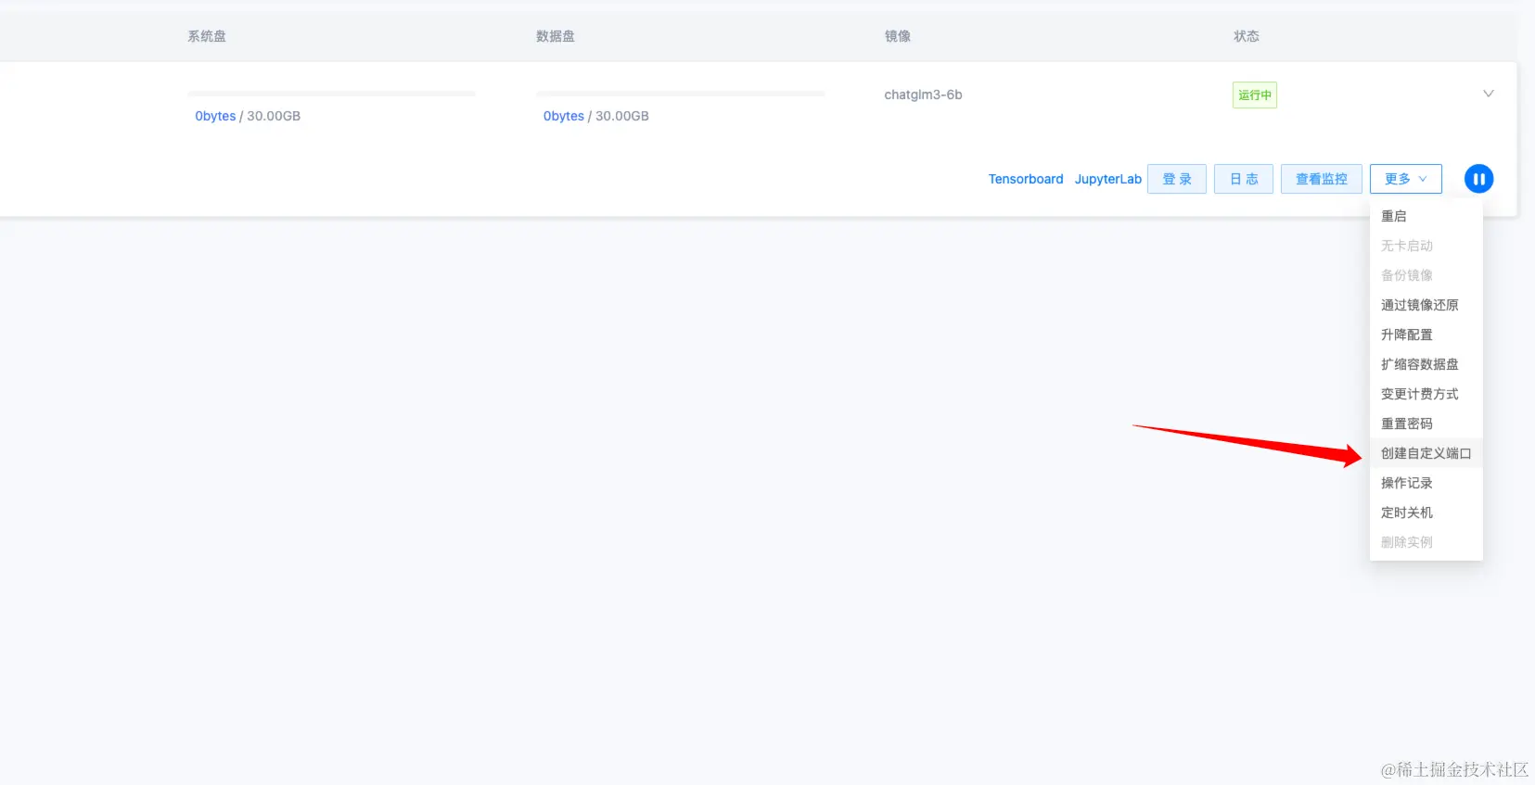Select 重启 from the menu
Viewport: 1535px width, 785px height.
(x=1426, y=216)
